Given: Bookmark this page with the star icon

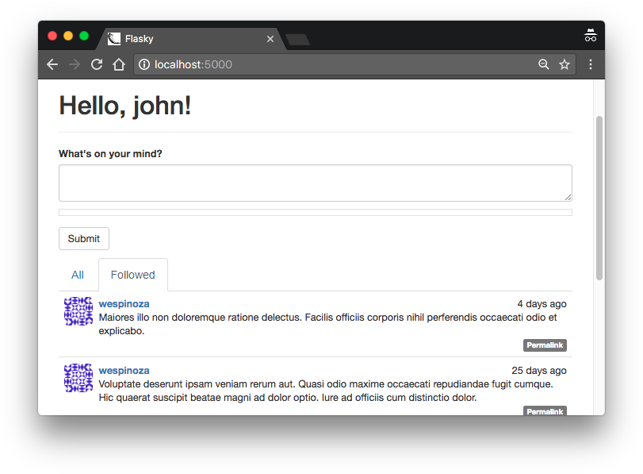Looking at the screenshot, I should click(565, 64).
